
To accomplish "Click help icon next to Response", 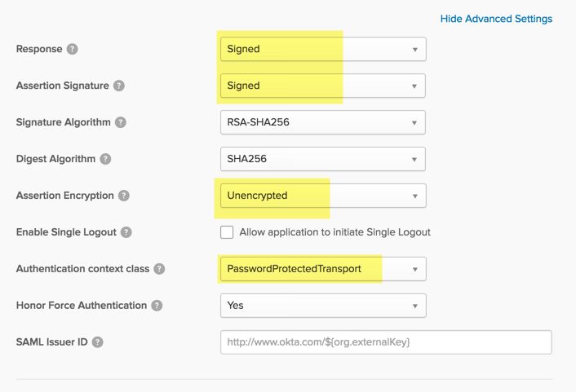I will point(73,49).
